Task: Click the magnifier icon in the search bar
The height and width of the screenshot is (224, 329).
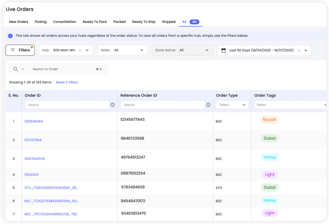Action: click(x=16, y=69)
